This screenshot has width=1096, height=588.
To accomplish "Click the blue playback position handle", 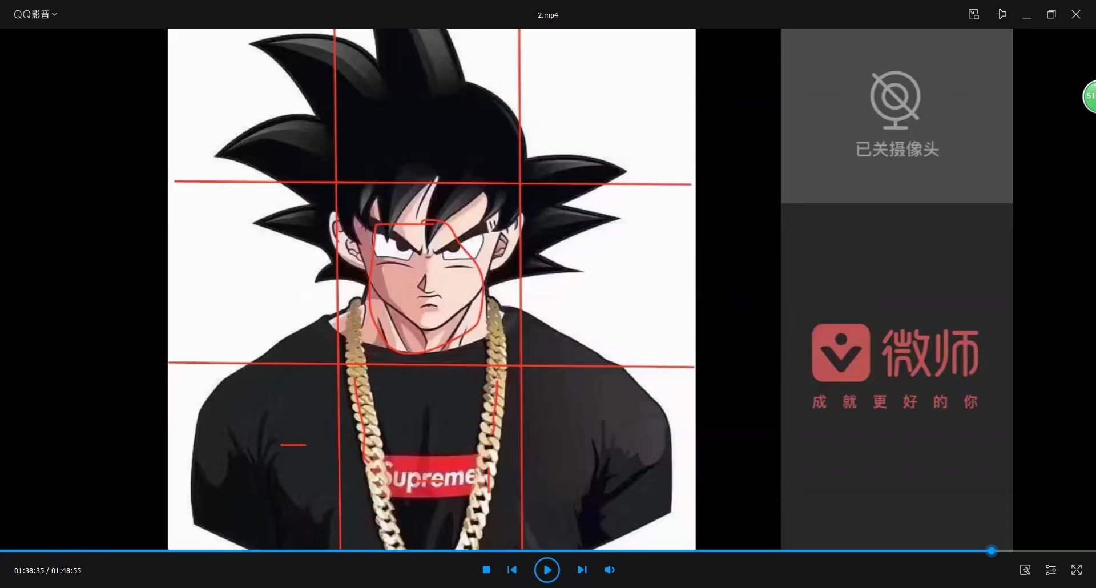I will [x=992, y=551].
